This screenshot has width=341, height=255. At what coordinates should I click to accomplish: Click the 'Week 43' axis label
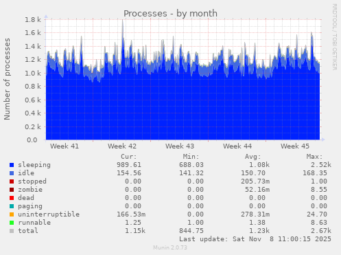pos(180,146)
